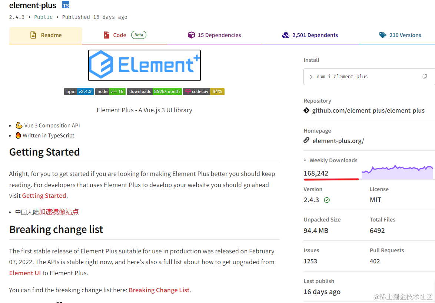Screen dimensions: 435x303
Task: View the 2,501 Dependents tab
Action: click(x=310, y=35)
